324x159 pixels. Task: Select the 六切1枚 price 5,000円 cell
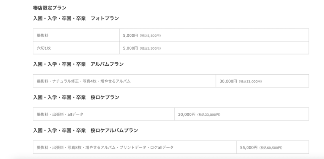tap(214, 48)
